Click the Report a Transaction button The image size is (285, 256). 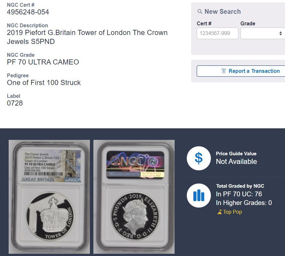click(x=241, y=71)
